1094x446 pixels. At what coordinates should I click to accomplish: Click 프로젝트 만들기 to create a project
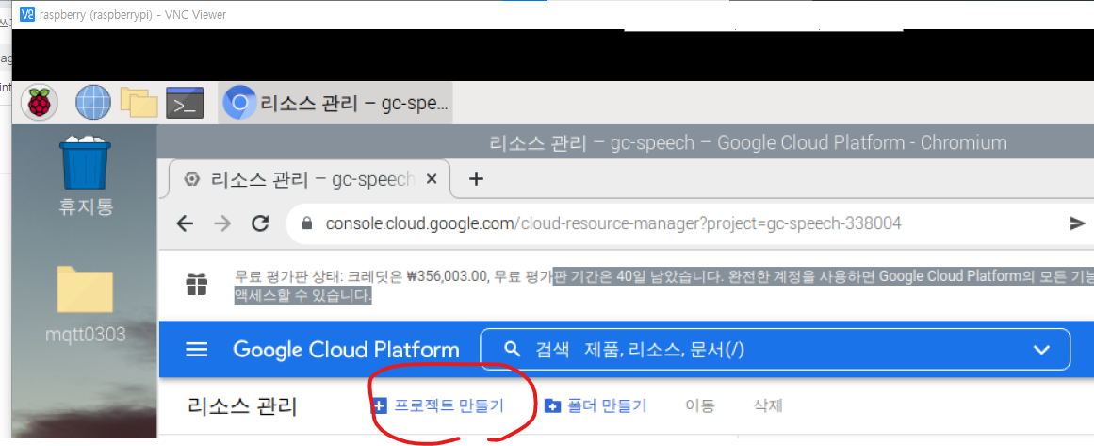click(438, 405)
